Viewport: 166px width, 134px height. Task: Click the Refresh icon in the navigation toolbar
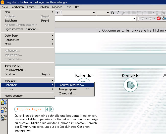[x=164, y=18]
